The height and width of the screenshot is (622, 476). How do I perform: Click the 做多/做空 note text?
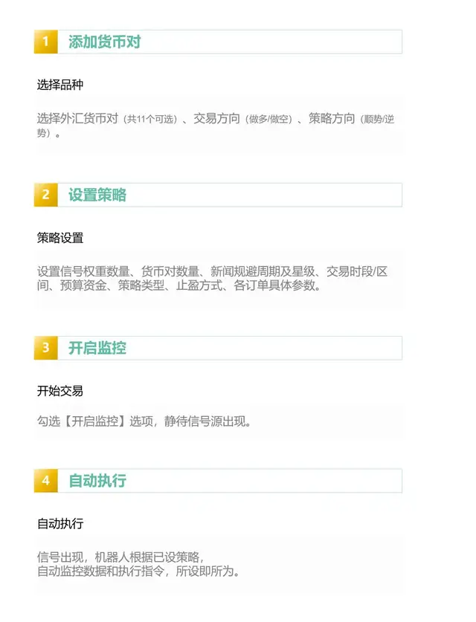(x=268, y=119)
